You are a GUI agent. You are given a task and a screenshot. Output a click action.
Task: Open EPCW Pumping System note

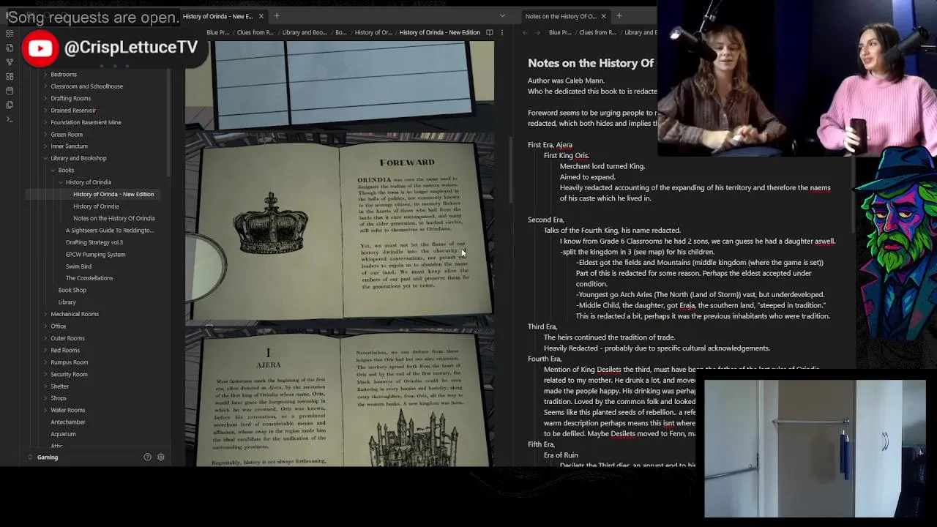95,255
